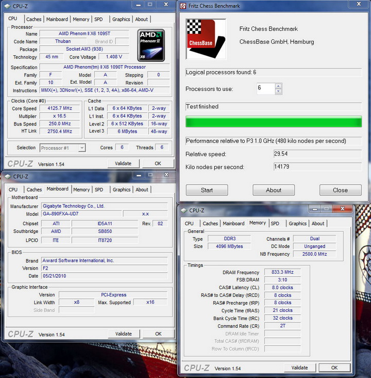Click Validate in the Memory CPU-Z window

(300, 368)
